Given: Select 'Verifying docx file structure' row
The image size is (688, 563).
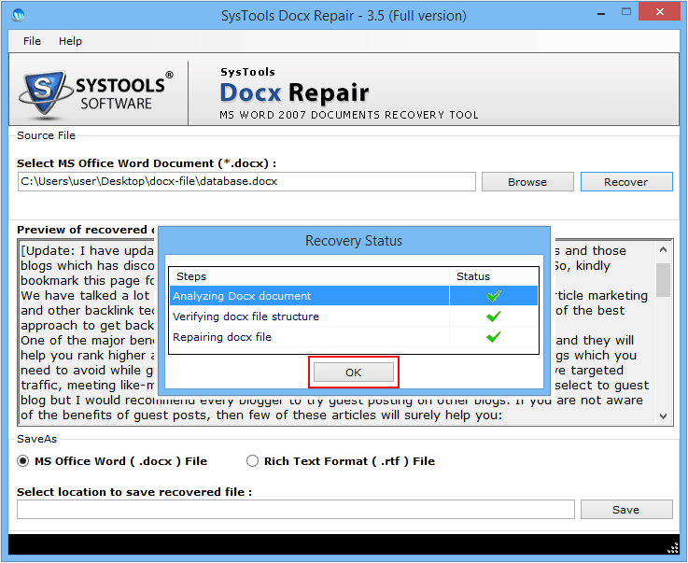Looking at the screenshot, I should coord(353,317).
